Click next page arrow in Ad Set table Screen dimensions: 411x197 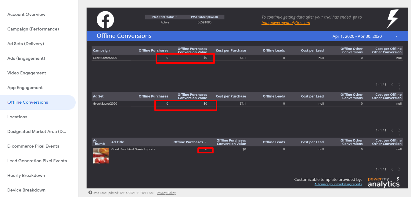[x=399, y=131]
